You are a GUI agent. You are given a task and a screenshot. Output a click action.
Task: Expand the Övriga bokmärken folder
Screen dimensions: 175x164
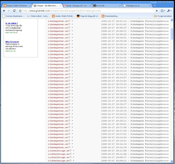[163, 16]
